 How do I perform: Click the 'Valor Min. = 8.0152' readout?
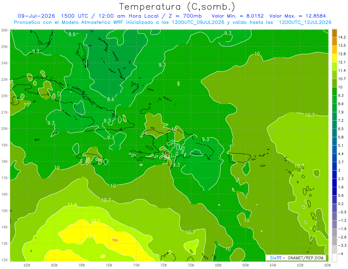(x=238, y=16)
